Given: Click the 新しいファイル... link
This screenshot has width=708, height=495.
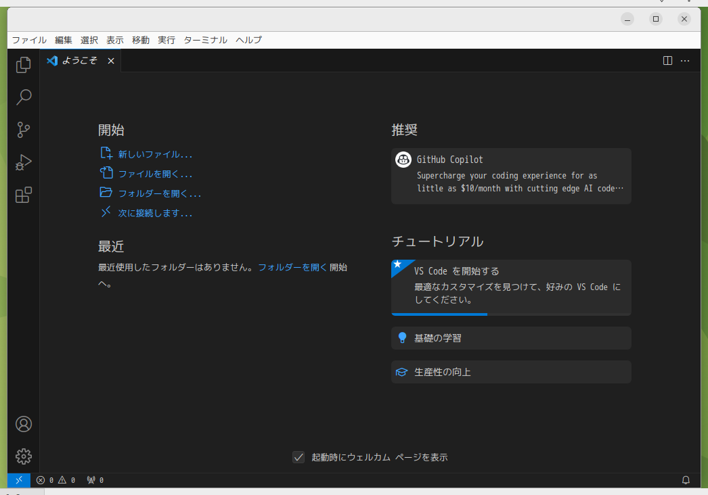Looking at the screenshot, I should [155, 154].
